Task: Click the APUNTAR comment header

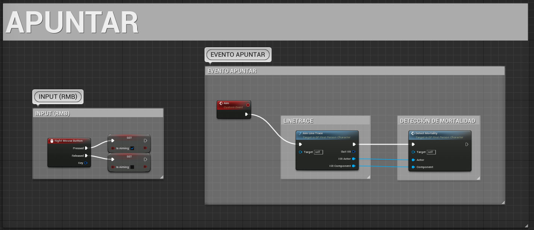Action: [265, 22]
